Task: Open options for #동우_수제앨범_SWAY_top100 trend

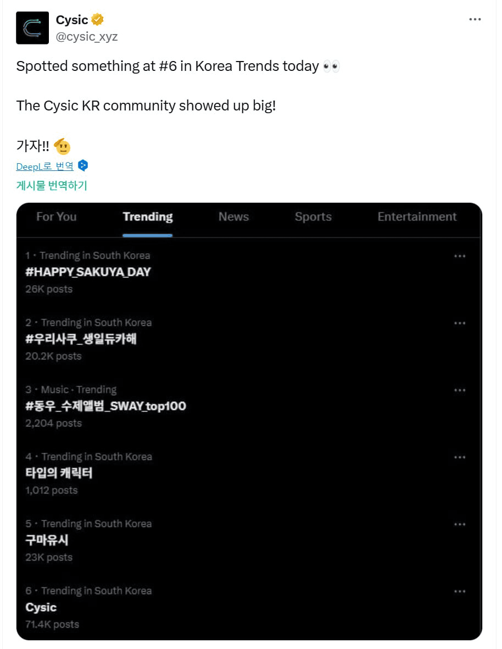Action: coord(460,390)
